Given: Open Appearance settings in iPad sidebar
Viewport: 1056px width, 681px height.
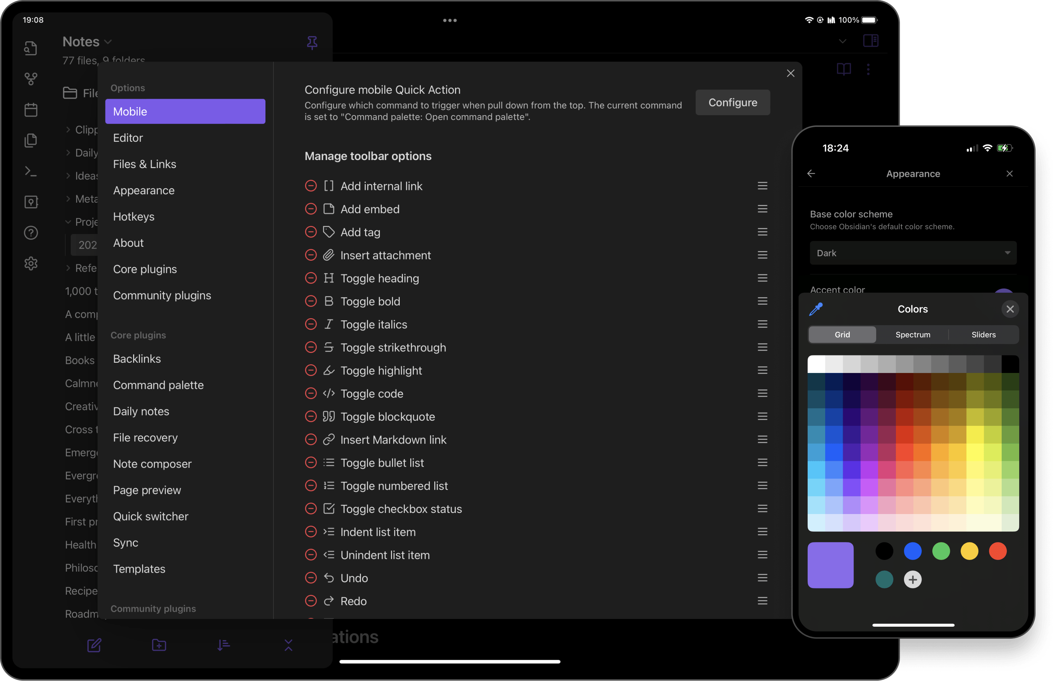Looking at the screenshot, I should tap(185, 190).
